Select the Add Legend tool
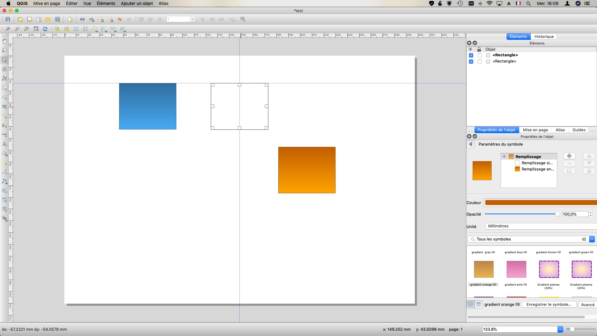The width and height of the screenshot is (597, 336). coord(4,125)
